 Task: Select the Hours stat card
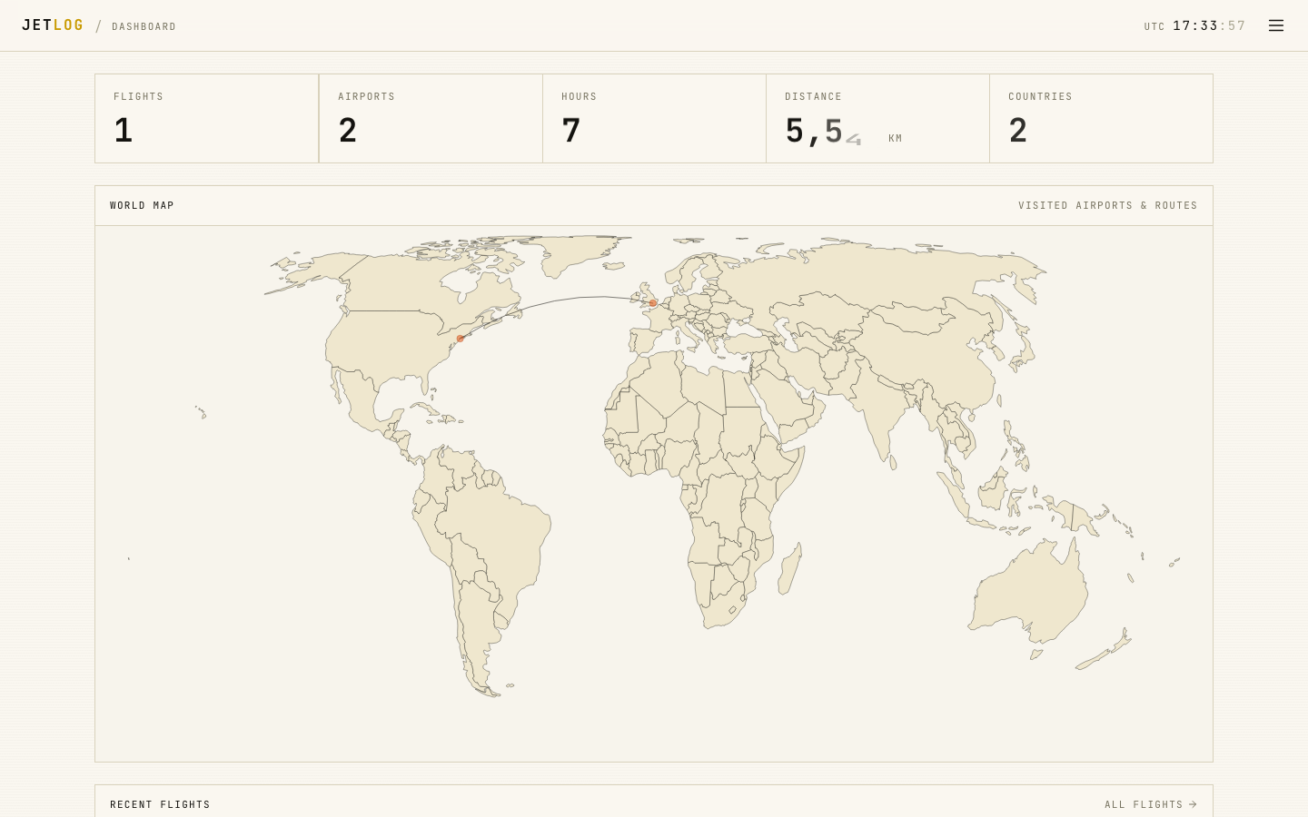(x=654, y=119)
